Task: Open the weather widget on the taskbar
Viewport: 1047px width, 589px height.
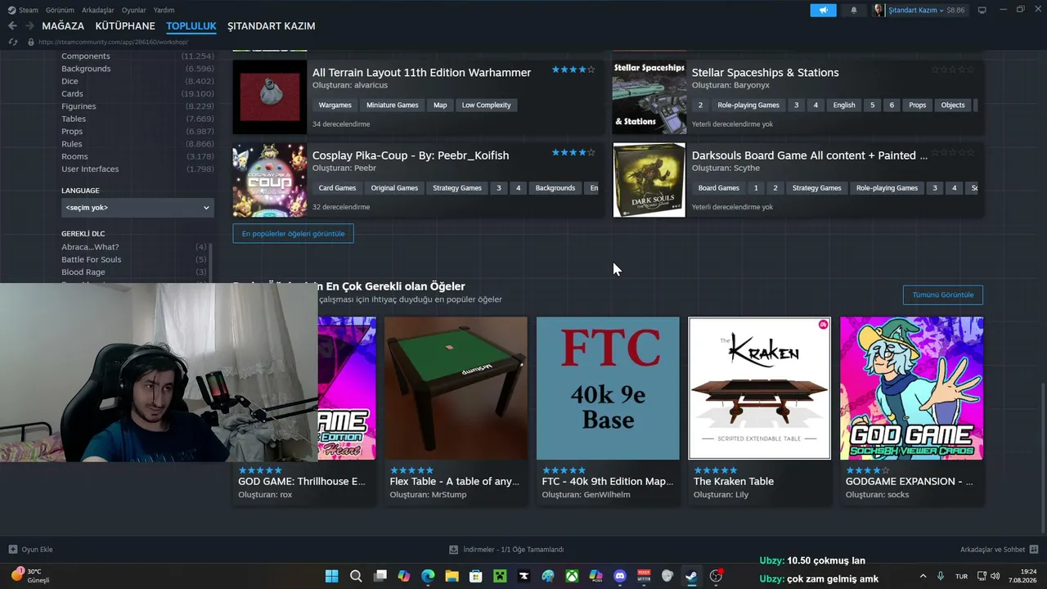Action: click(x=30, y=576)
